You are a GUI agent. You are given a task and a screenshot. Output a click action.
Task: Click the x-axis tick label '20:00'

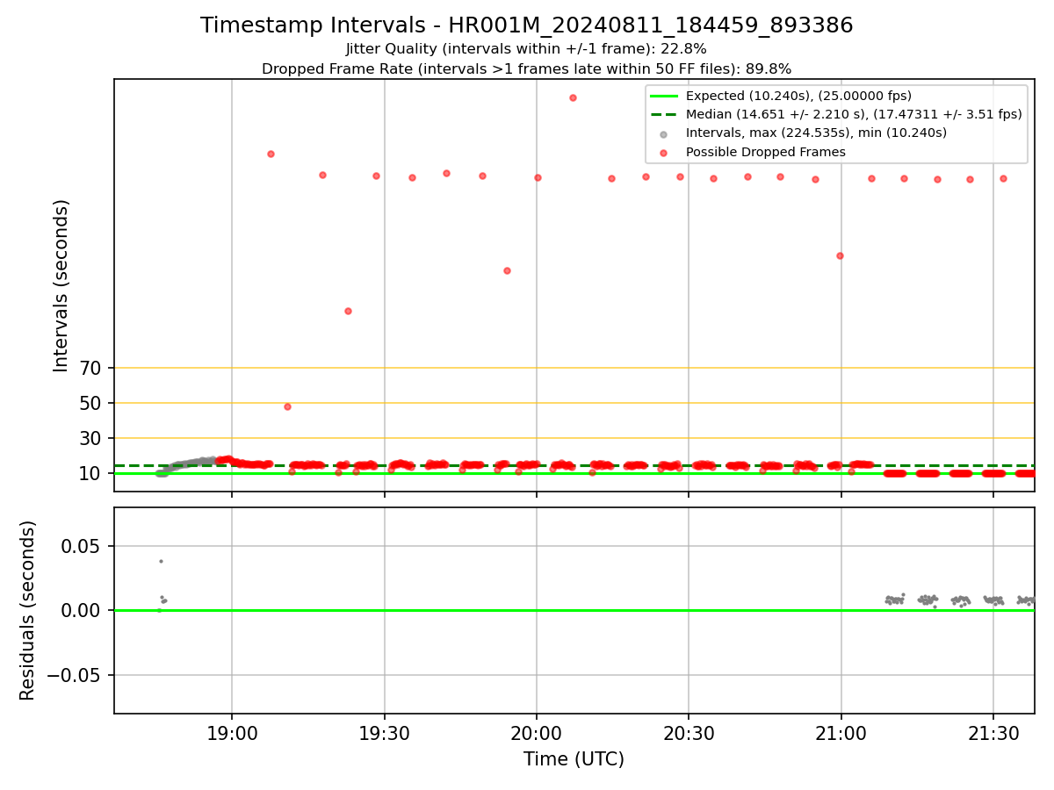coord(537,735)
